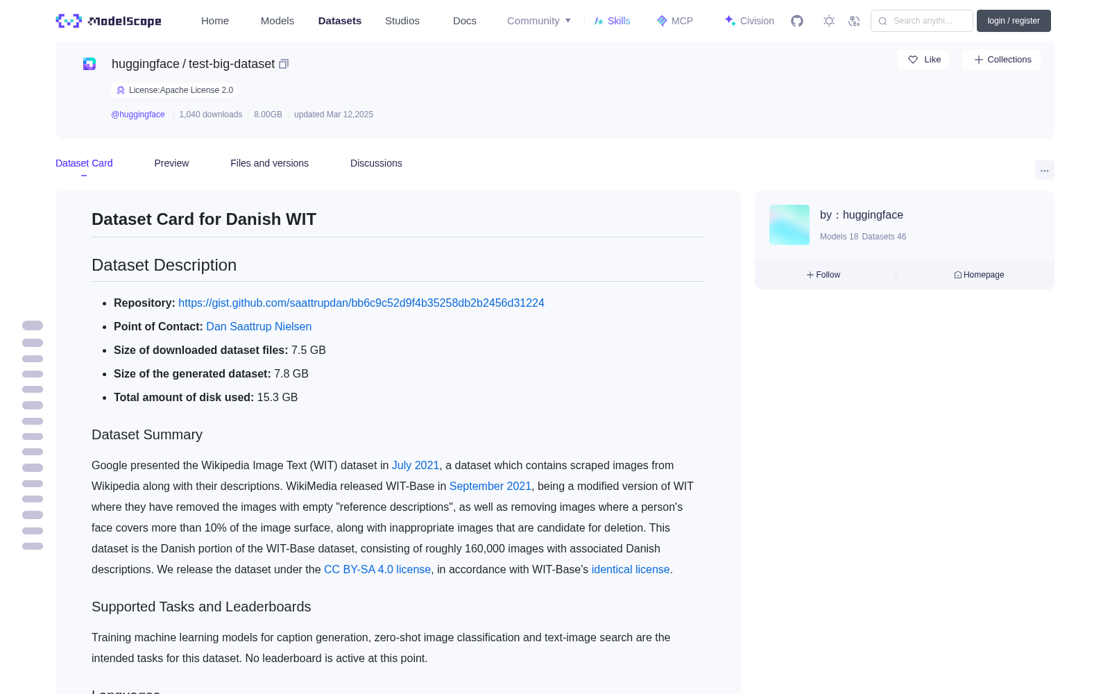This screenshot has width=1110, height=694.
Task: Click the first outline marker in left rail
Action: [33, 325]
